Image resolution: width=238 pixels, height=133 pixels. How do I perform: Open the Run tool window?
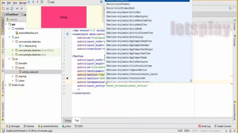coord(67,126)
